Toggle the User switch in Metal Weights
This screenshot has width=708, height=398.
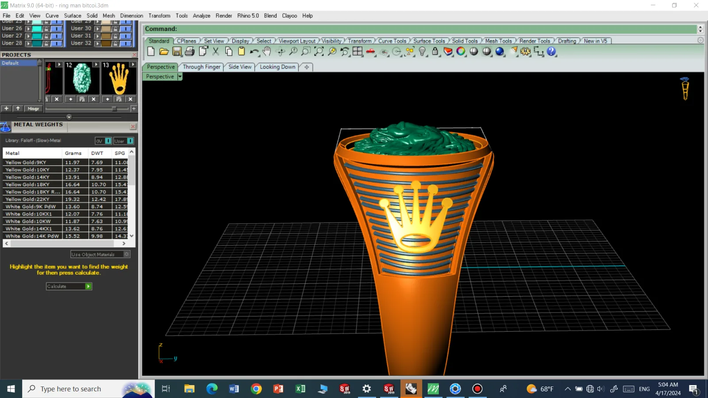(x=131, y=141)
